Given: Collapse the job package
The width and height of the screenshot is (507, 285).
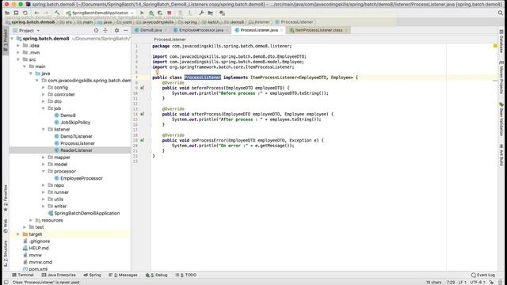Looking at the screenshot, I should [44, 108].
